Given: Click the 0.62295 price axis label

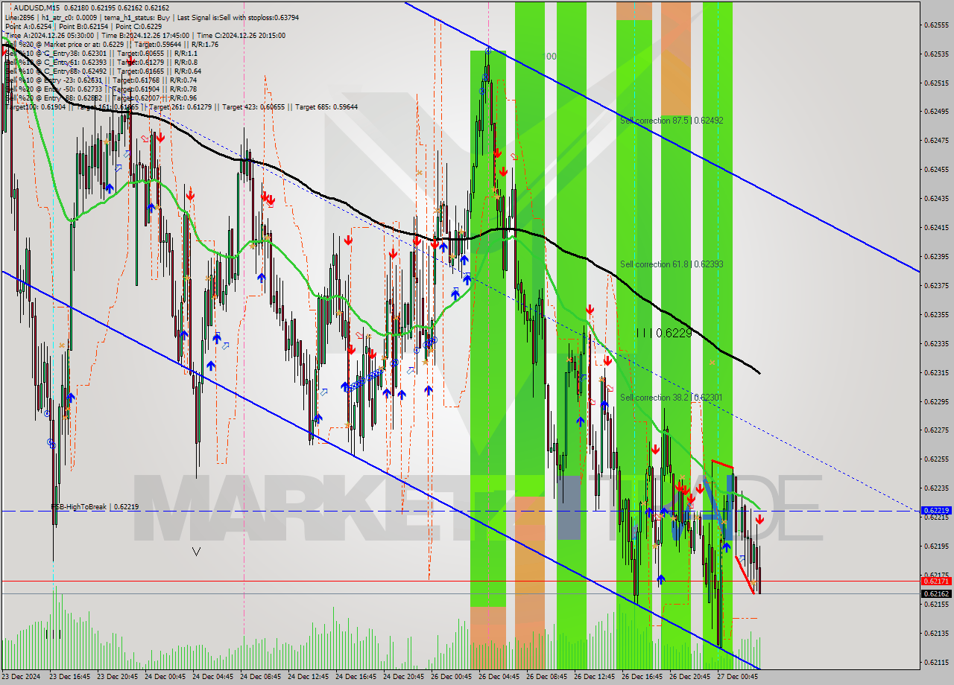Looking at the screenshot, I should tap(936, 401).
